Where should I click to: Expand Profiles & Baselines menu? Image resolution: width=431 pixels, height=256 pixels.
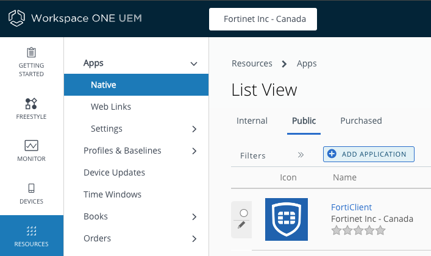point(194,151)
